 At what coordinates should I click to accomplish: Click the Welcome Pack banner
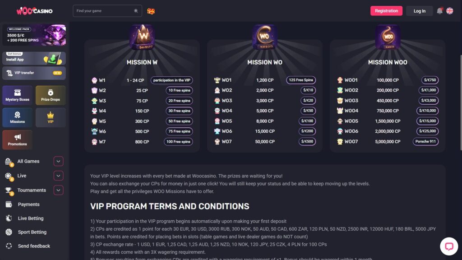coord(34,35)
